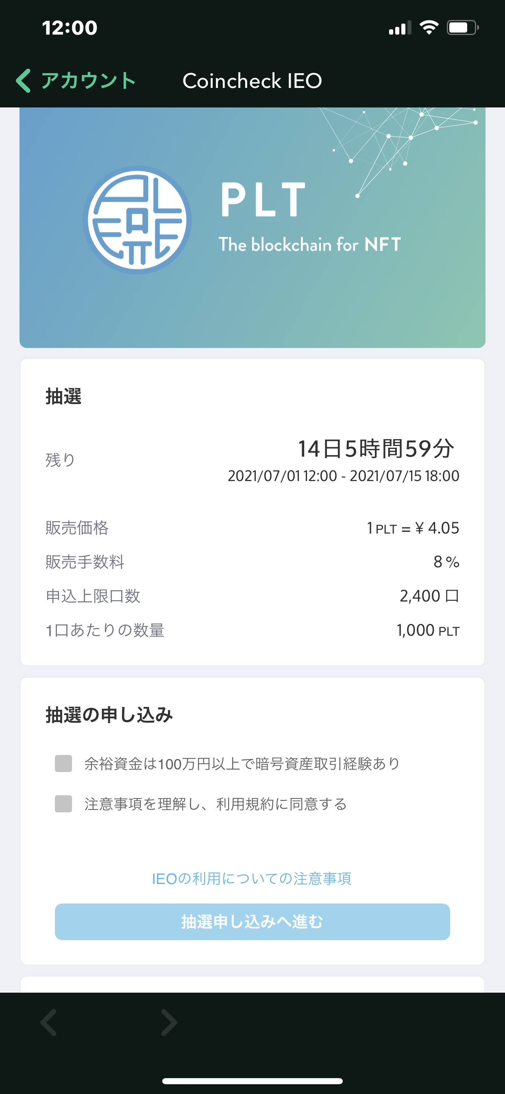Tap the status bar clock 12:00
This screenshot has height=1094, width=505.
tap(70, 28)
